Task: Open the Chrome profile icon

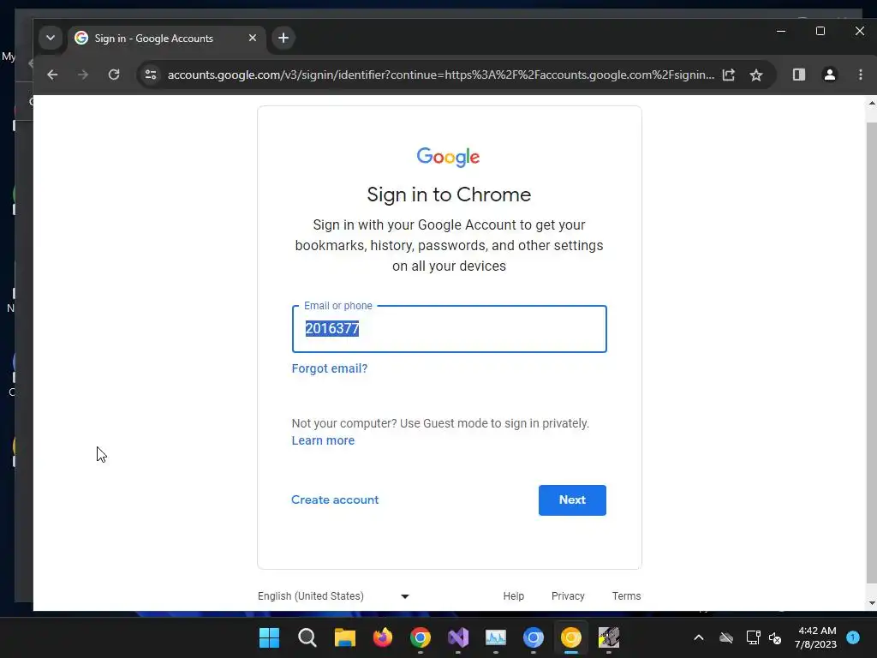Action: pos(829,75)
